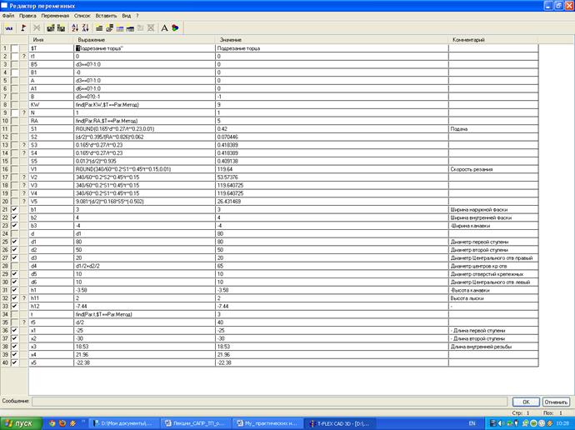Click the second database icon left of the sort buttons
Image resolution: width=575 pixels, height=430 pixels.
tap(61, 27)
